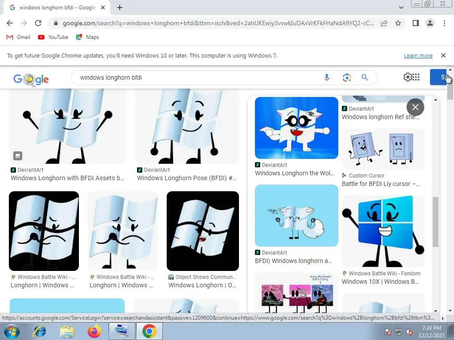Open Gmail bookmark
This screenshot has height=340, width=454.
(x=18, y=37)
